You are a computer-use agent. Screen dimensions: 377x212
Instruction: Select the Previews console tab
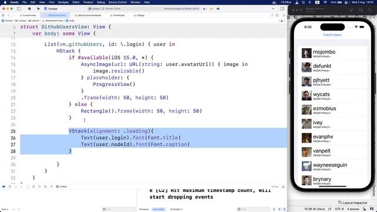144,209
